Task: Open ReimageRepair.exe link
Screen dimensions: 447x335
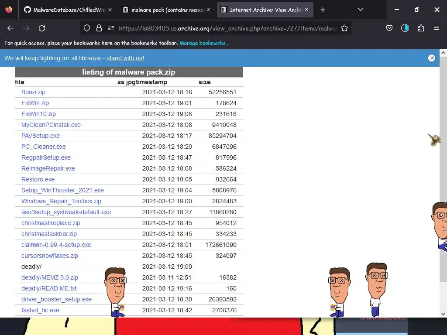Action: coord(48,168)
